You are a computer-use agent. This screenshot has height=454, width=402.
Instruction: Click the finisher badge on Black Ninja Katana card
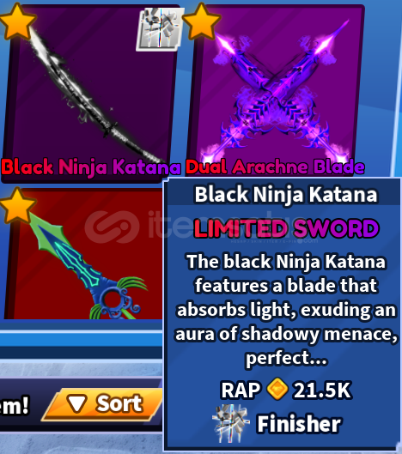160,29
